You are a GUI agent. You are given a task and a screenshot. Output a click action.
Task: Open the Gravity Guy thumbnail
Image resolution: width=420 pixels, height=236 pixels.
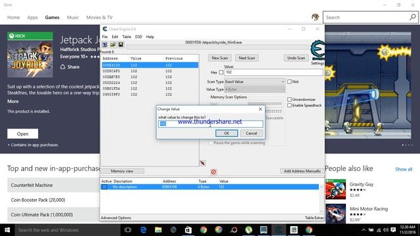[x=335, y=189]
